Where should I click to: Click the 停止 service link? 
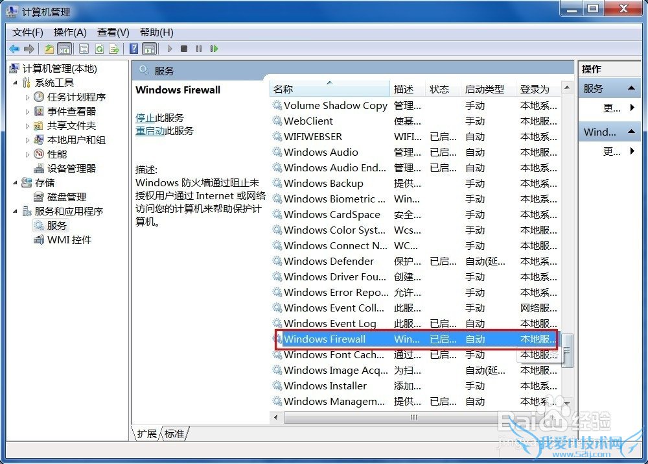(145, 118)
